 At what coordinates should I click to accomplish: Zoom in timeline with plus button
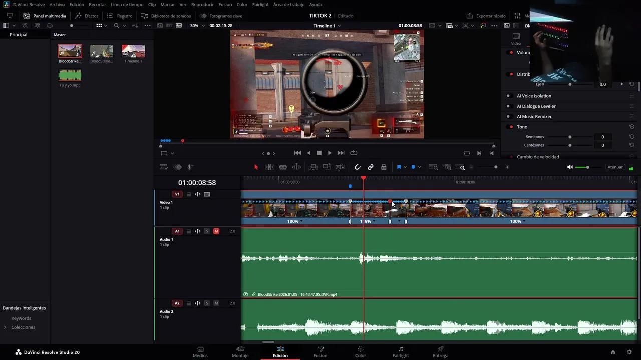507,167
